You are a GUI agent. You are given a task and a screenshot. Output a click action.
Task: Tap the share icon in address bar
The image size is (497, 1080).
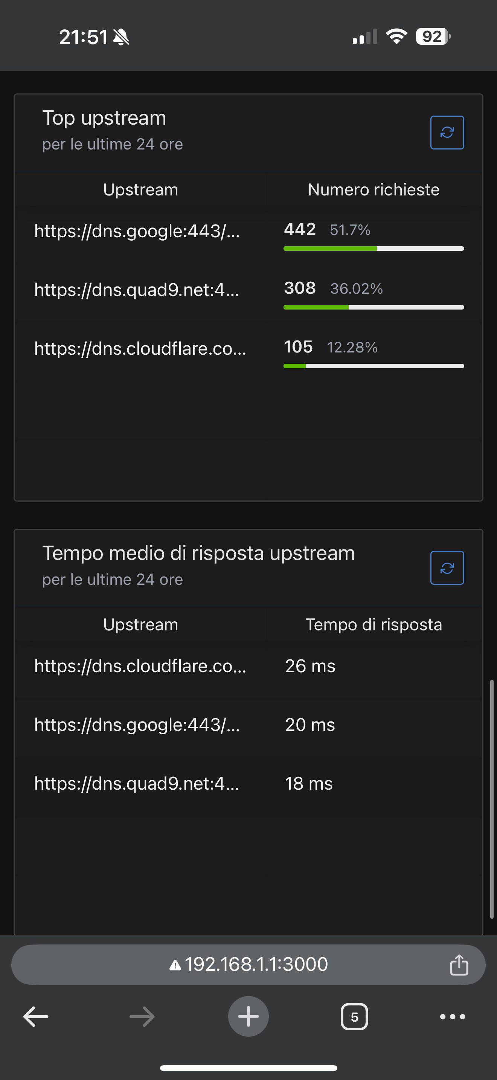click(459, 965)
